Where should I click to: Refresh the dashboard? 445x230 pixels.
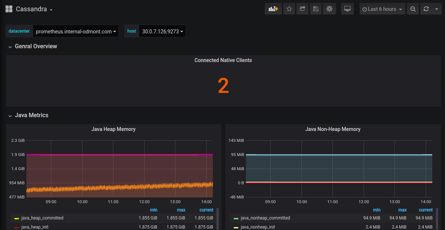pos(426,9)
